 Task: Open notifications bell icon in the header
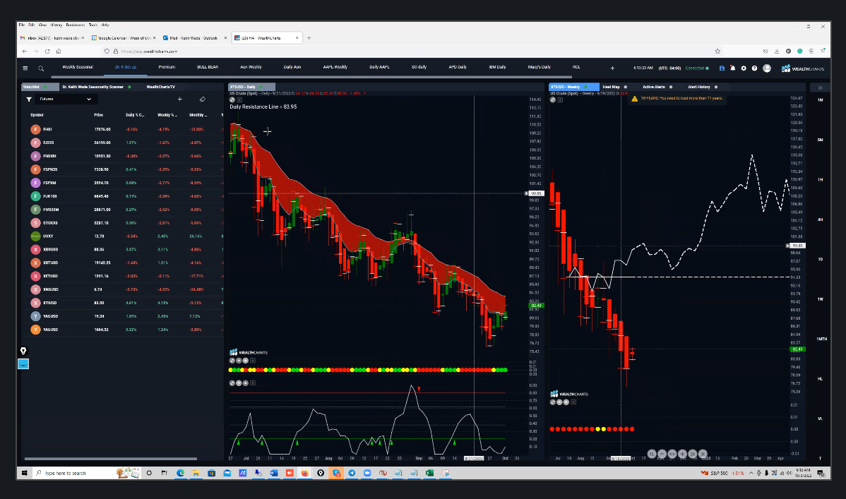pyautogui.click(x=733, y=68)
